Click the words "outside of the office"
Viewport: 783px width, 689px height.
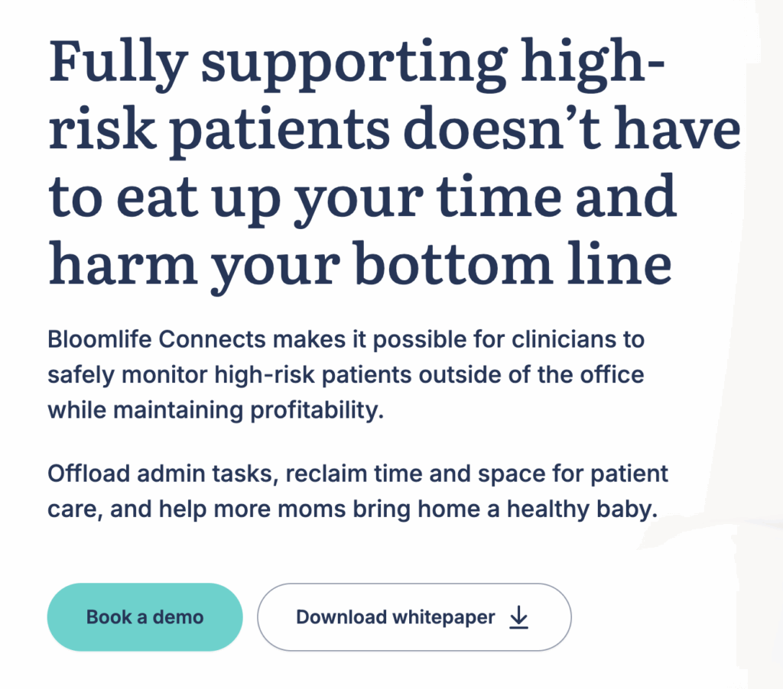pyautogui.click(x=531, y=375)
